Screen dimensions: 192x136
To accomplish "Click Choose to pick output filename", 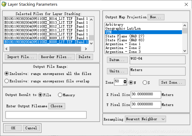I will [57, 106].
